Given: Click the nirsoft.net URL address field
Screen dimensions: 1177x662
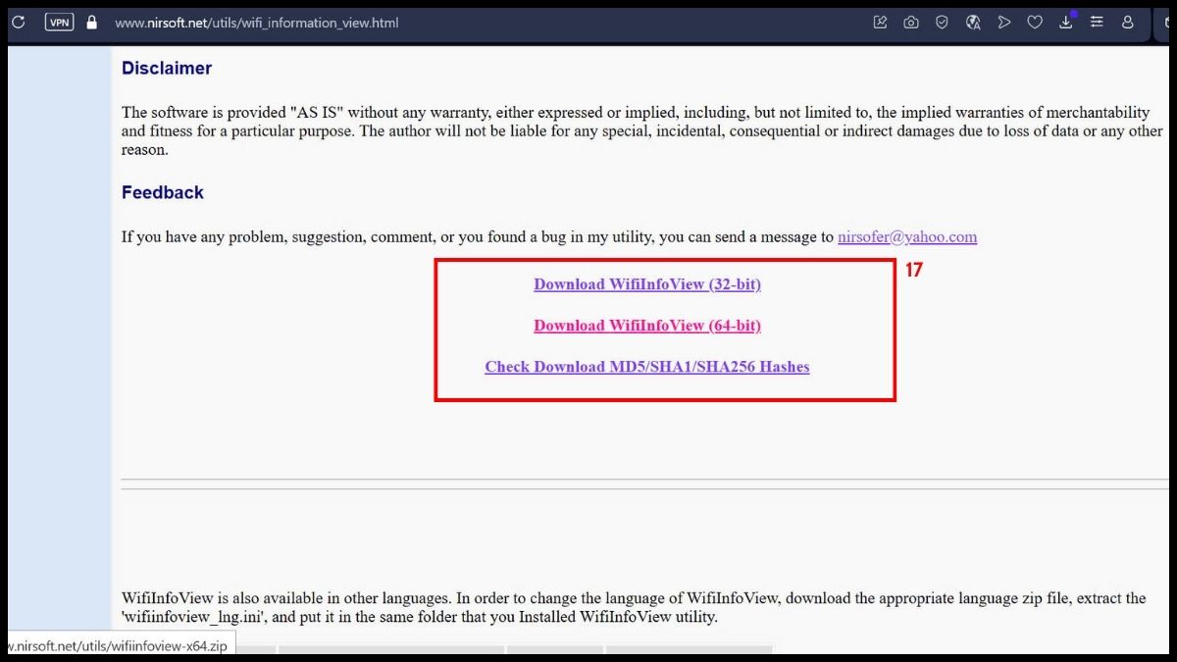Looking at the screenshot, I should tap(257, 23).
